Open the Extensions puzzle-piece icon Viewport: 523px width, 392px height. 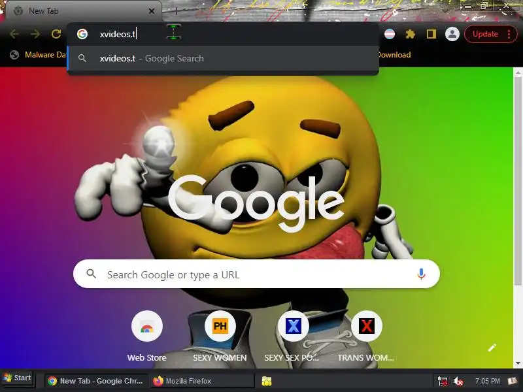point(411,34)
